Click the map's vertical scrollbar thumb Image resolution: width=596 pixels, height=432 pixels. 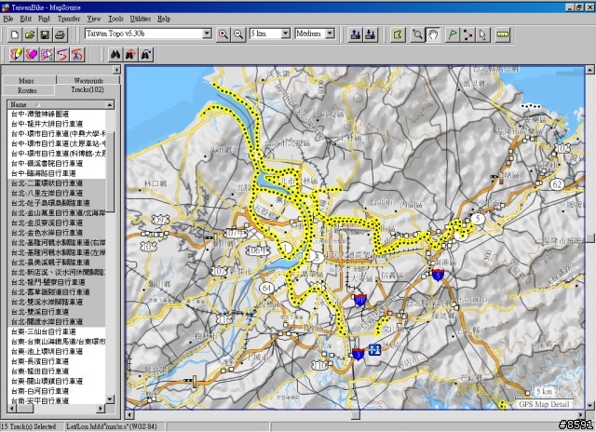point(589,237)
